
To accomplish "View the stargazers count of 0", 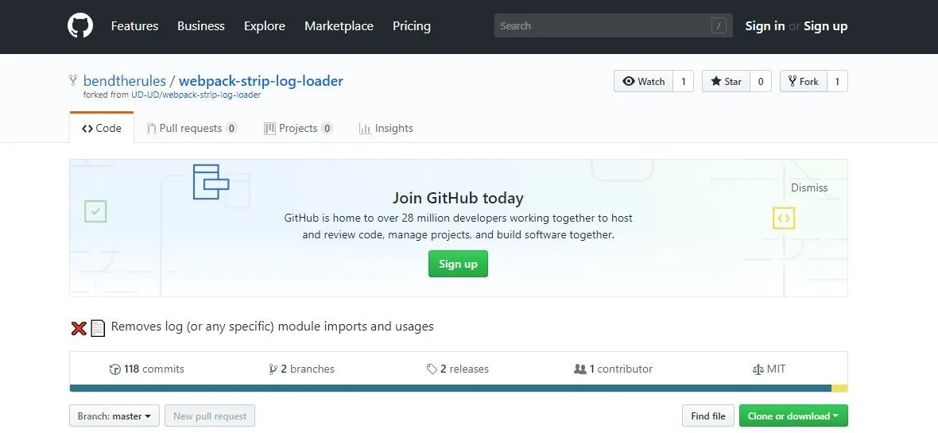I will coord(760,81).
